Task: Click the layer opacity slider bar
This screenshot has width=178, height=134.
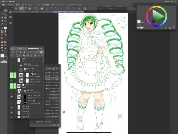Action: pyautogui.click(x=33, y=48)
